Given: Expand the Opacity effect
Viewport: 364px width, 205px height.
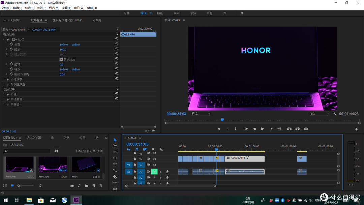Looking at the screenshot, I should 3,79.
